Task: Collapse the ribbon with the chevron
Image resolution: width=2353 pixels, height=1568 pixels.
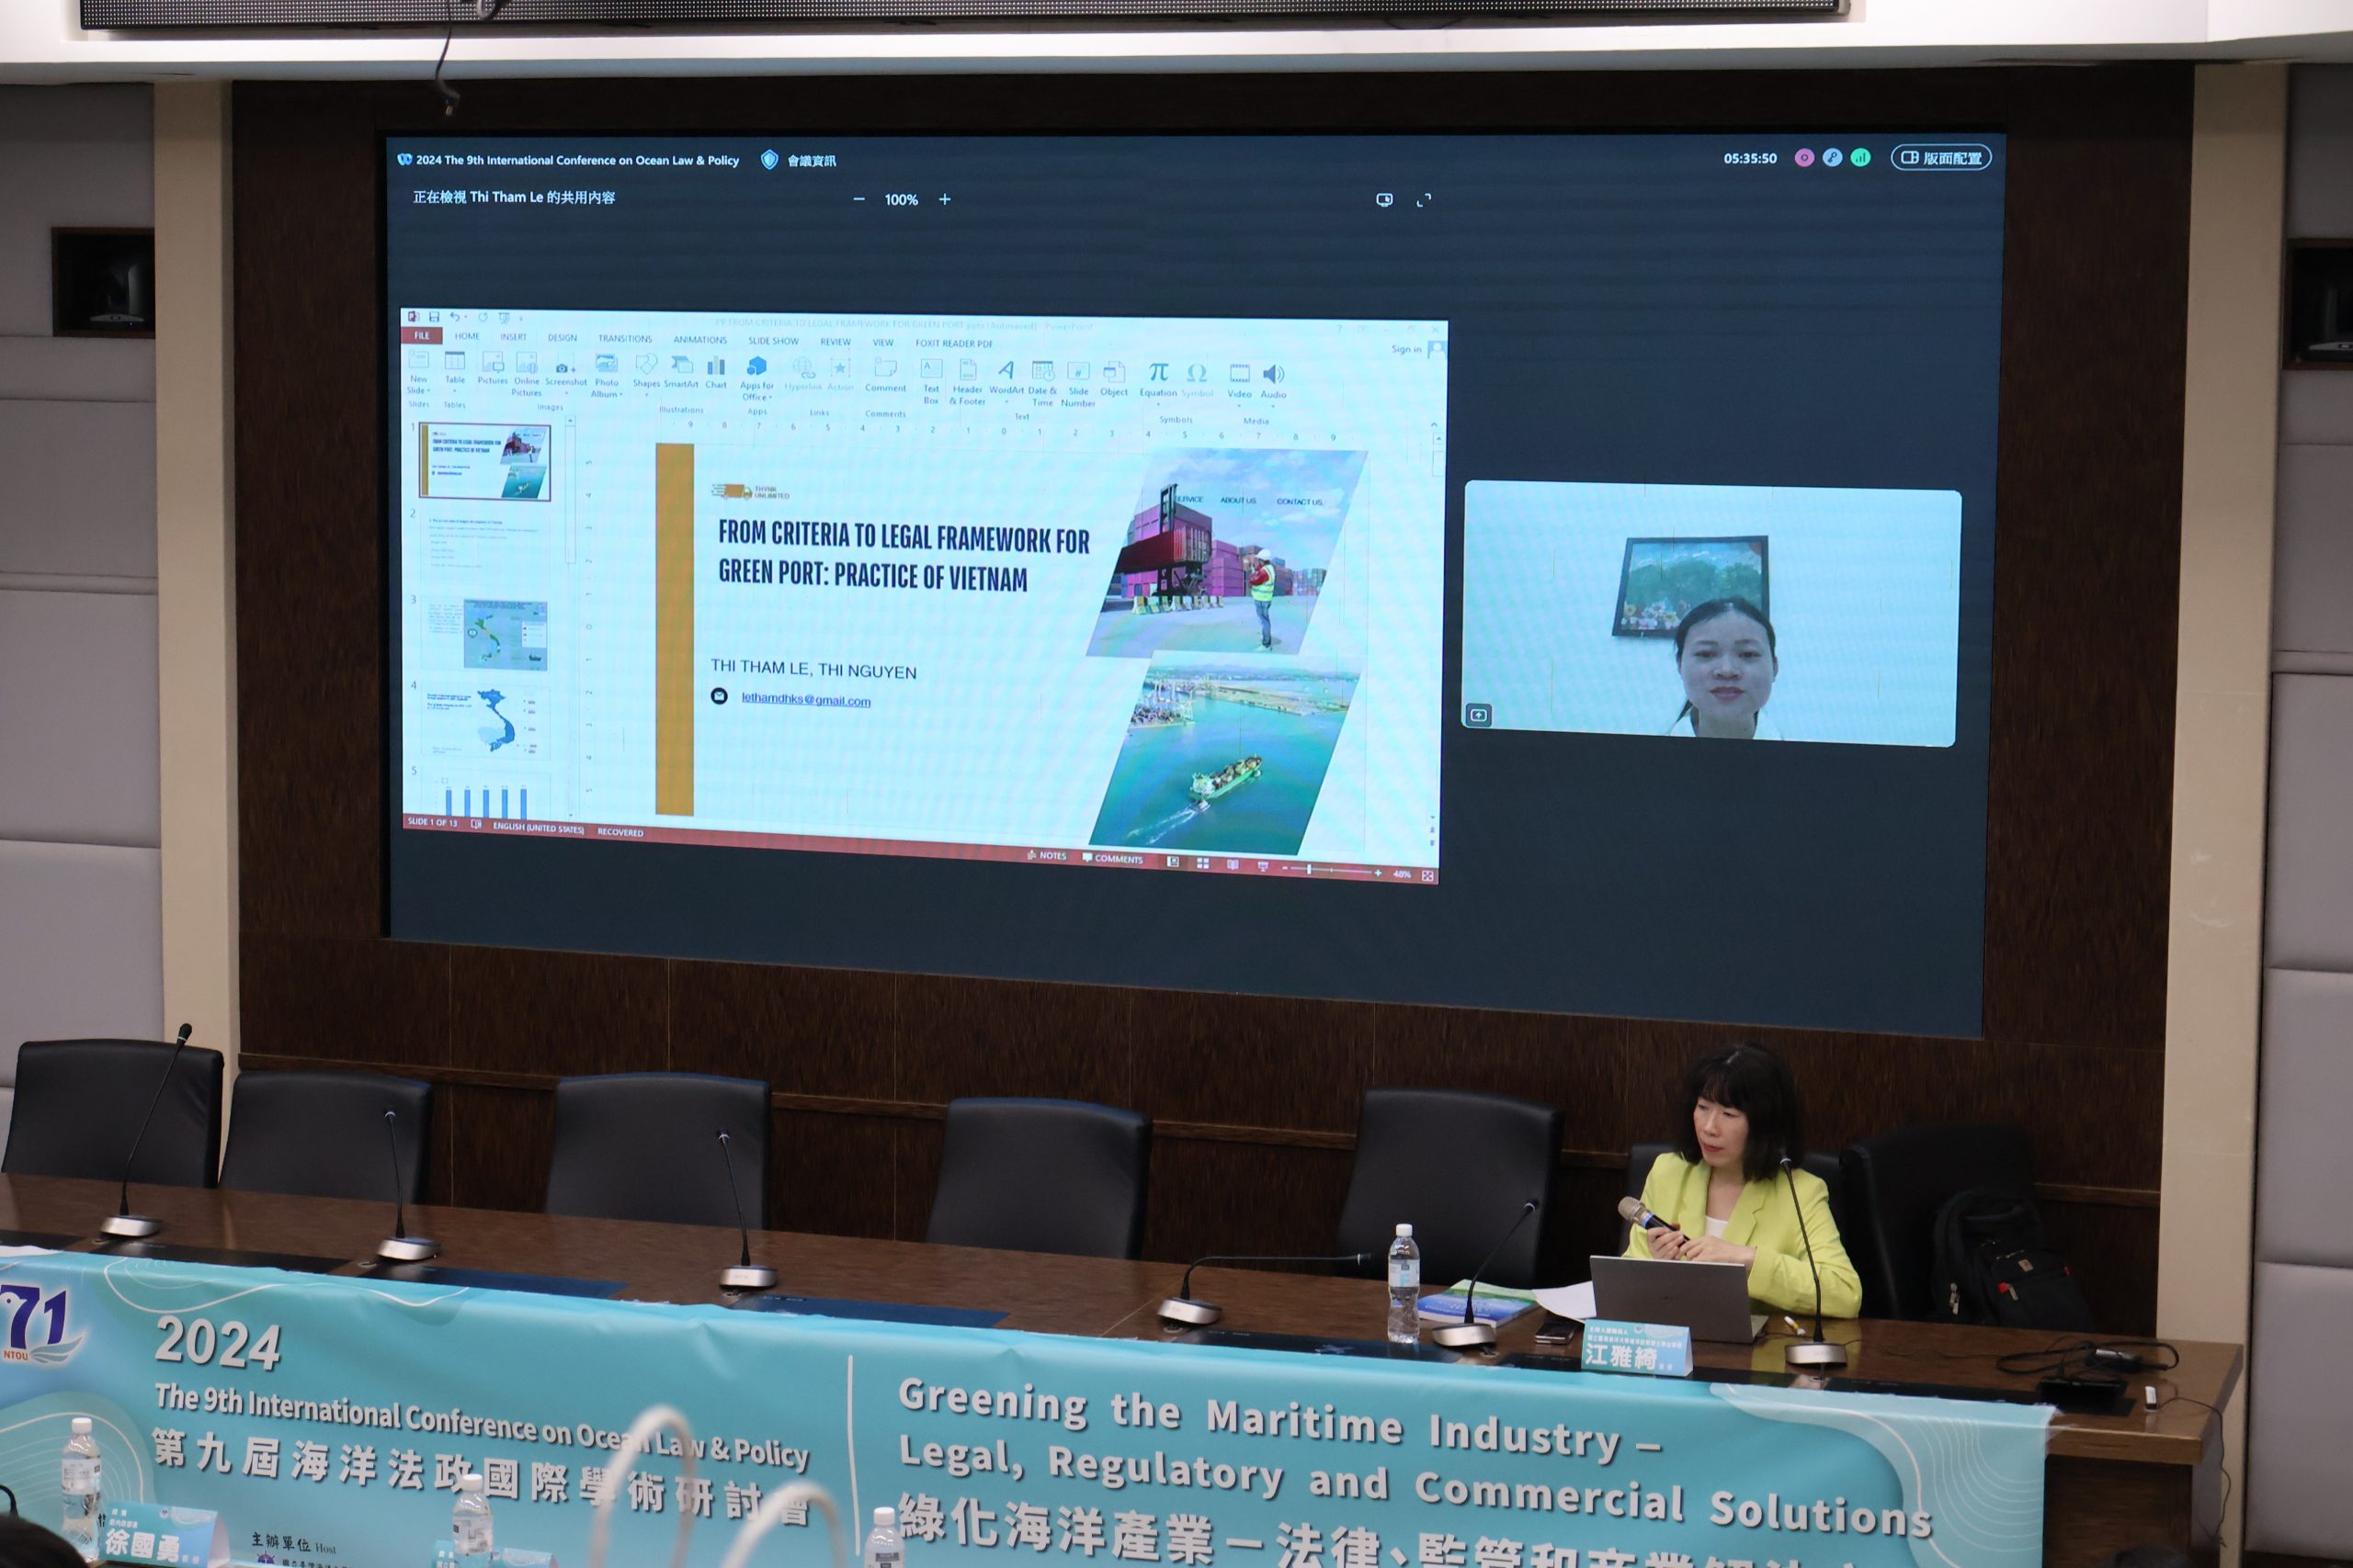Action: [1434, 425]
